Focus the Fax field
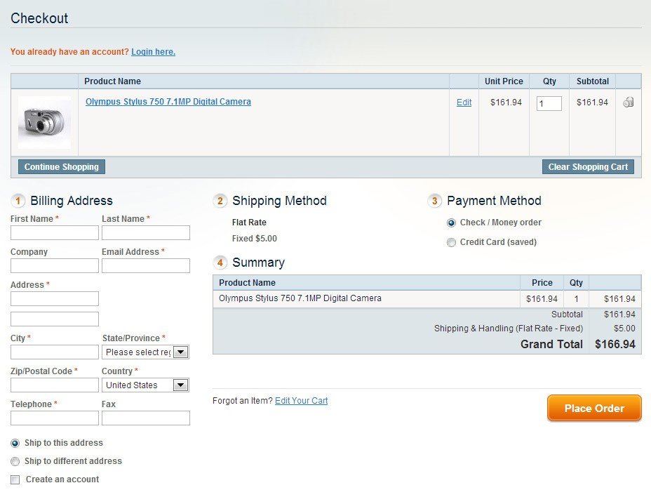 click(146, 418)
